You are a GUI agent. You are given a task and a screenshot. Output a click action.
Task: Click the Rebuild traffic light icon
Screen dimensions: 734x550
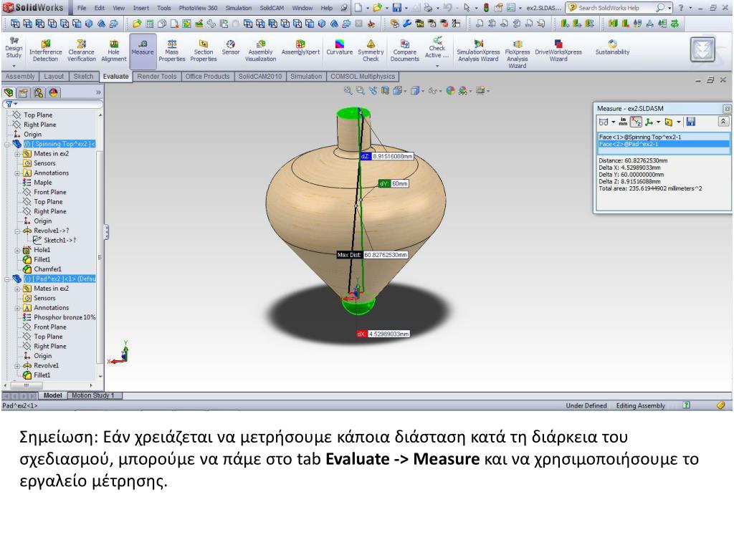pos(486,8)
